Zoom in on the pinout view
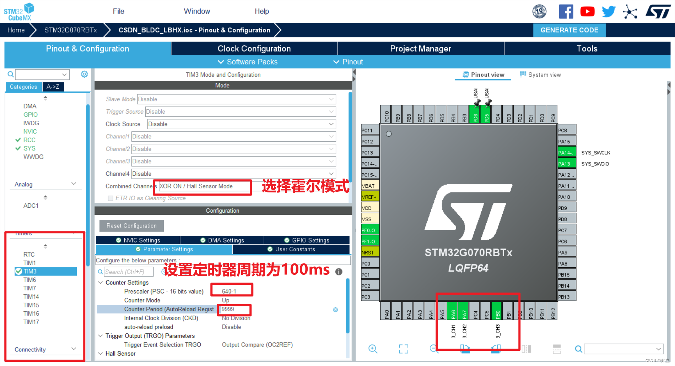 373,349
